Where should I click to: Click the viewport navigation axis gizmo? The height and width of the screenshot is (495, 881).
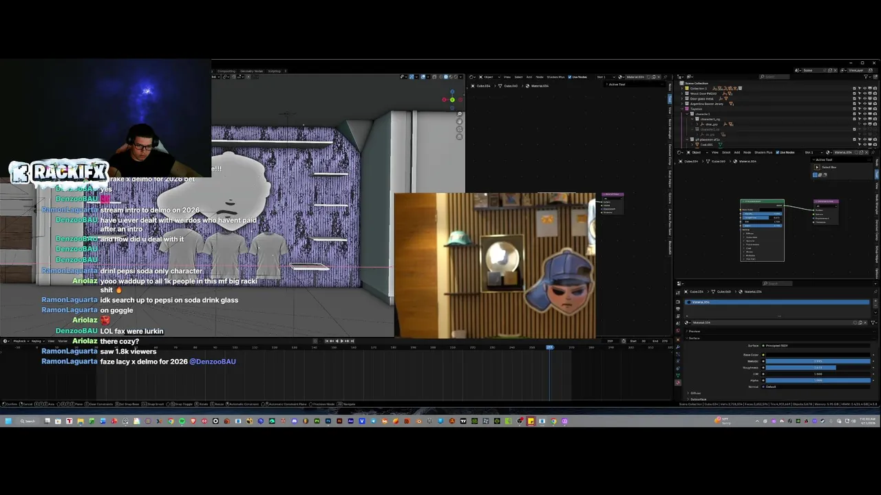(x=452, y=100)
